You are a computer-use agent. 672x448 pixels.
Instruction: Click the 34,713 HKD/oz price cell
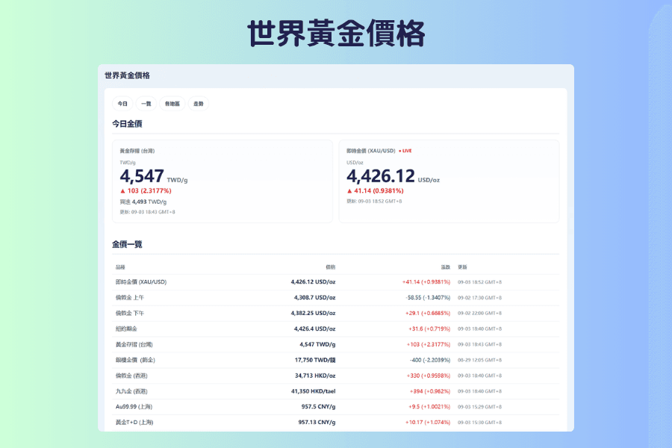tap(315, 376)
